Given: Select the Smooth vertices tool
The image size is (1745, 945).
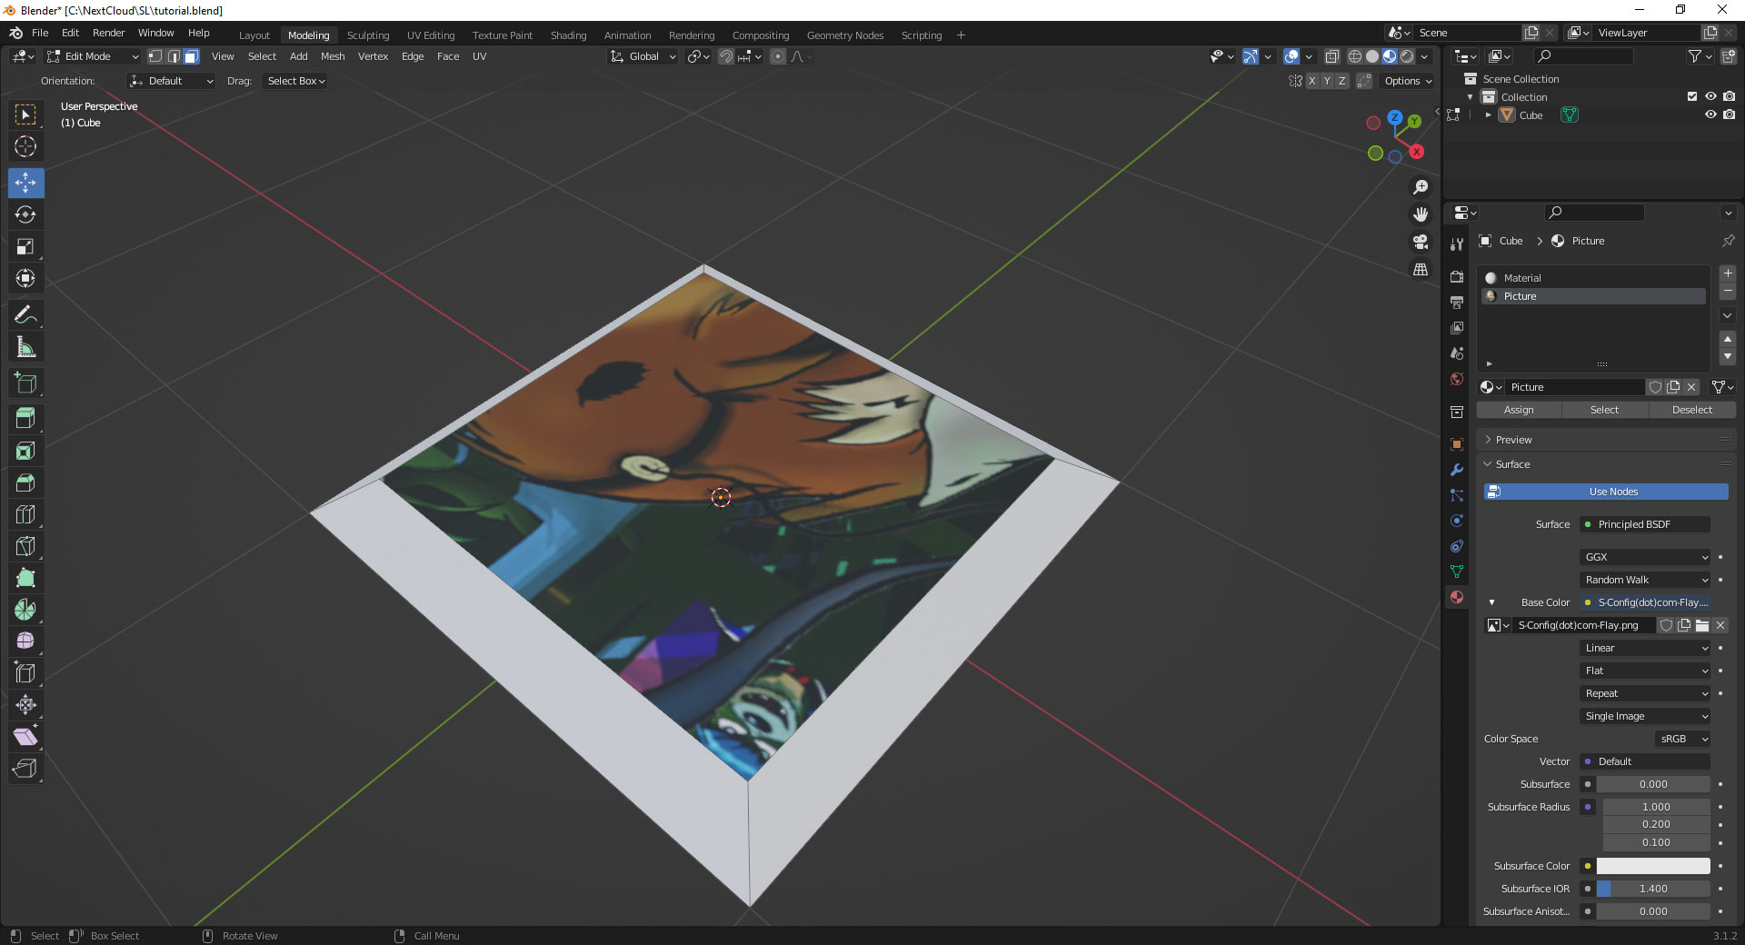Looking at the screenshot, I should (25, 642).
